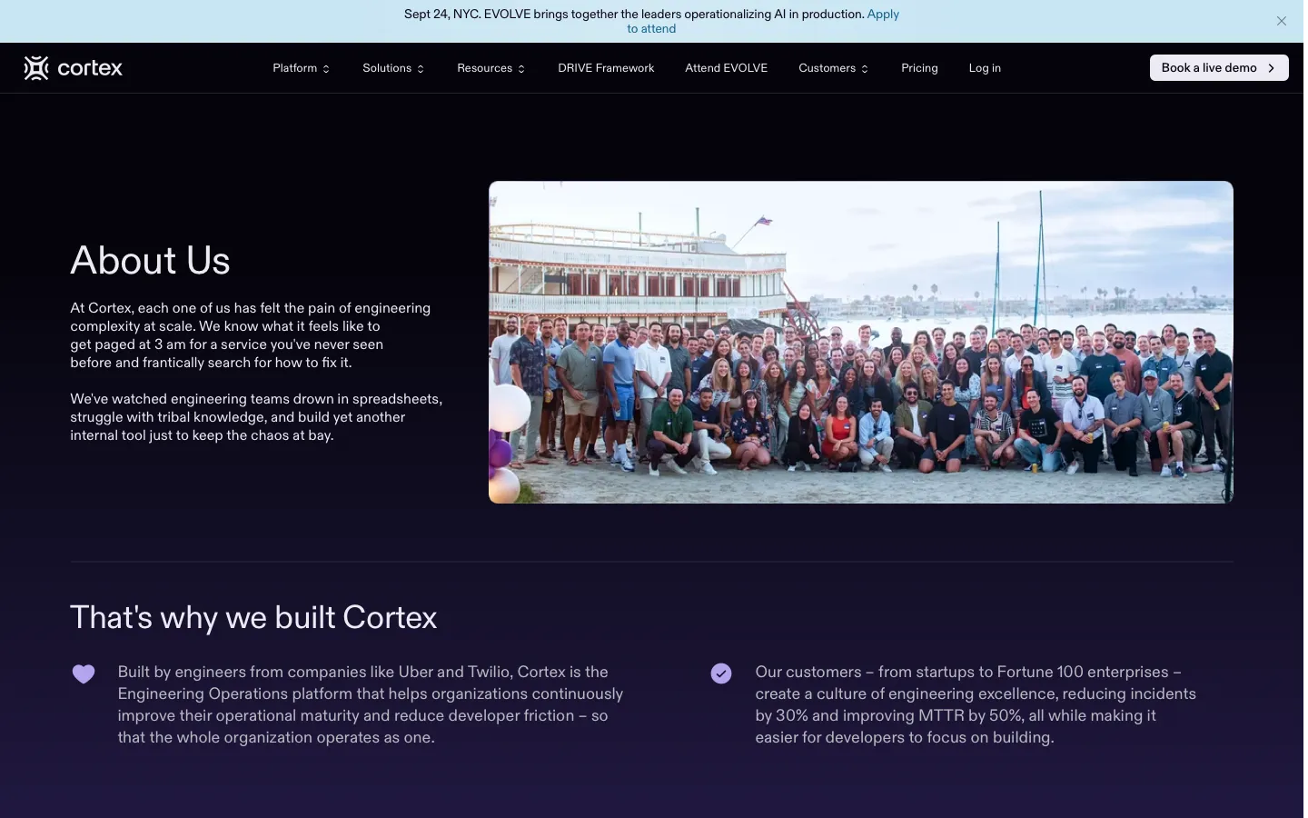
Task: Click paragraph starting 'We've watched engineering teams'
Action: (x=256, y=417)
